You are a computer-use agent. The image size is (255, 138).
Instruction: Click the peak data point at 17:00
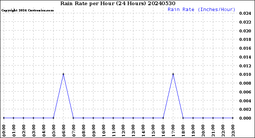(x=173, y=74)
